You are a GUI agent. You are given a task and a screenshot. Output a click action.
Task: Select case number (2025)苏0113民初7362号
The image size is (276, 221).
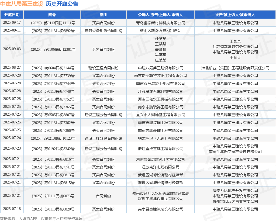[53, 123]
